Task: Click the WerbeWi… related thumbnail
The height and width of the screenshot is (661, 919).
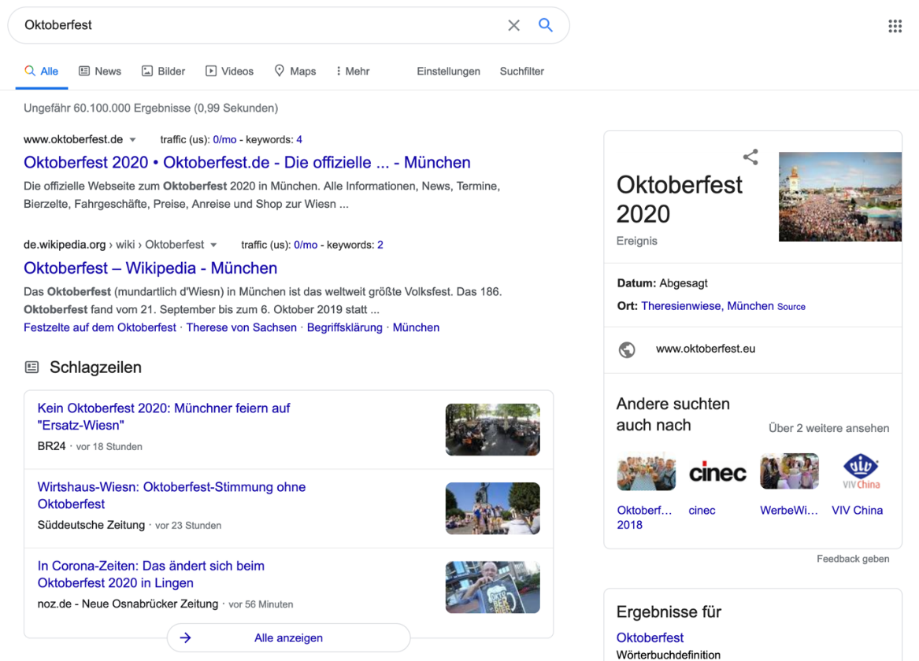Action: pos(790,472)
